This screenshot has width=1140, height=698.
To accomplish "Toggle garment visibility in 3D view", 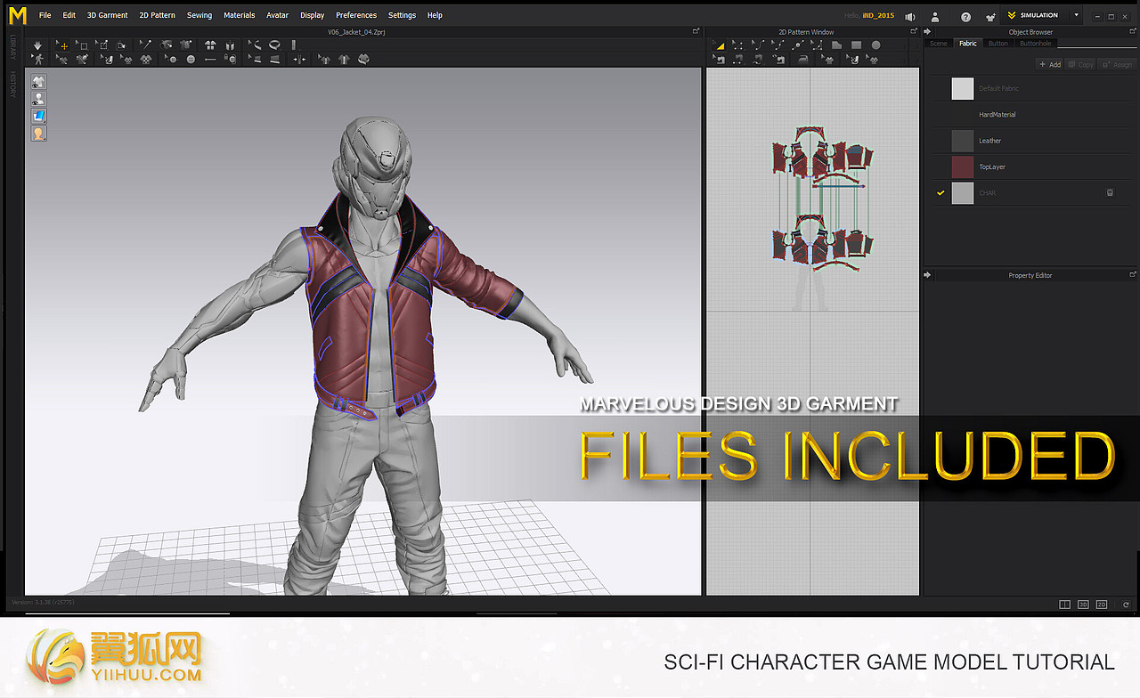I will pyautogui.click(x=39, y=81).
